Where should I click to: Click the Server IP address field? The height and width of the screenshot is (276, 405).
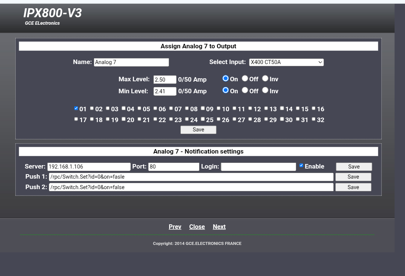click(x=89, y=167)
